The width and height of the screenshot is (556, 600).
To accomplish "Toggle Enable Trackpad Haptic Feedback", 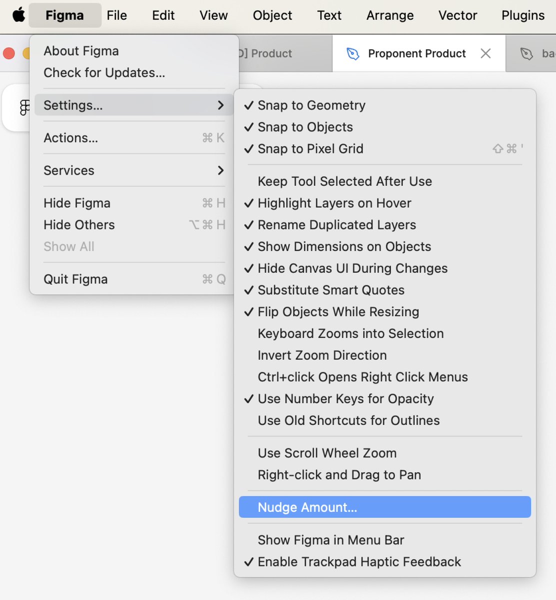I will 385,562.
